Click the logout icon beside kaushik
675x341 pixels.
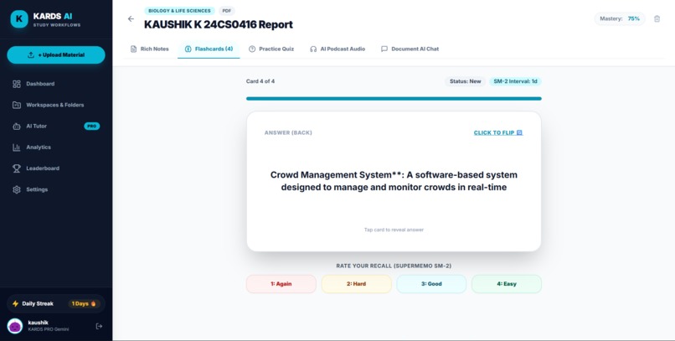tap(99, 326)
